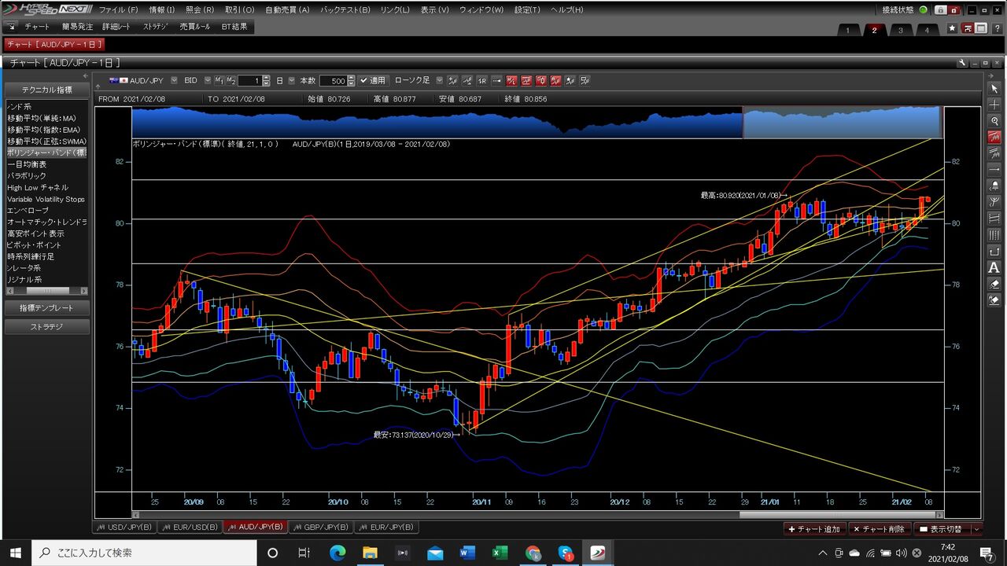Click the red unlocked padlock icon

pyautogui.click(x=953, y=10)
